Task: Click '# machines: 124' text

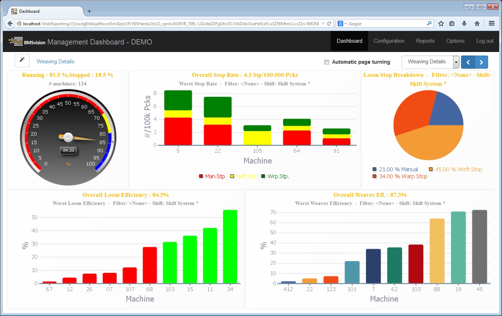Action: [68, 84]
